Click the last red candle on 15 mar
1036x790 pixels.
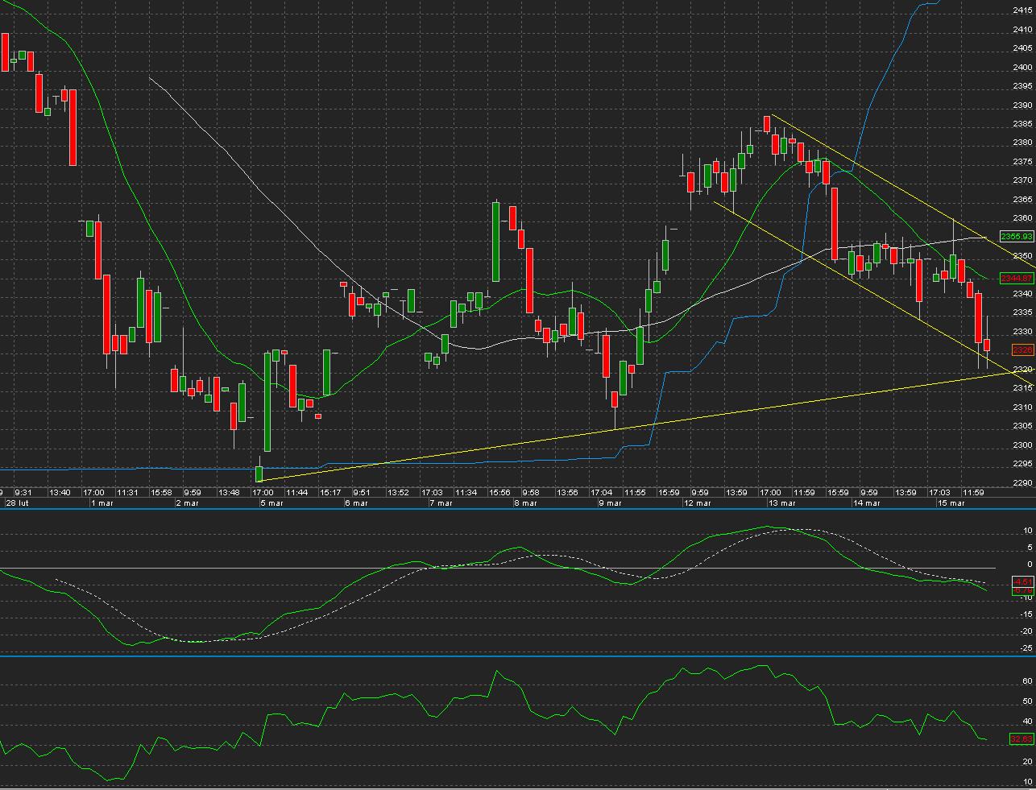pyautogui.click(x=987, y=345)
